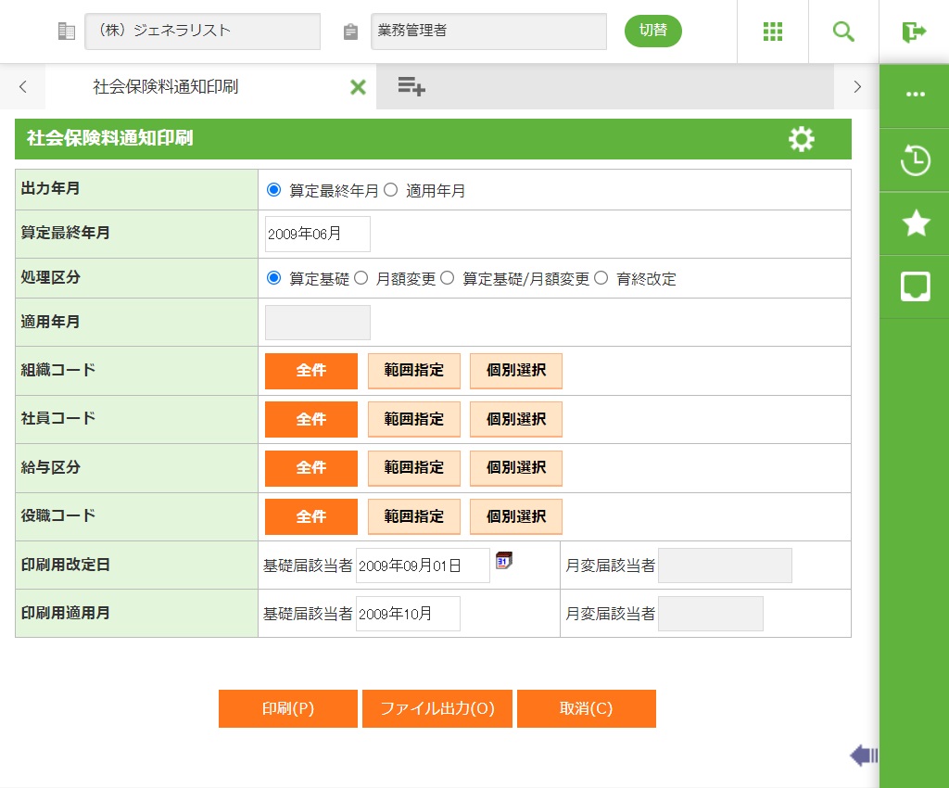Open settings gear in green header
The image size is (949, 788).
pyautogui.click(x=802, y=139)
